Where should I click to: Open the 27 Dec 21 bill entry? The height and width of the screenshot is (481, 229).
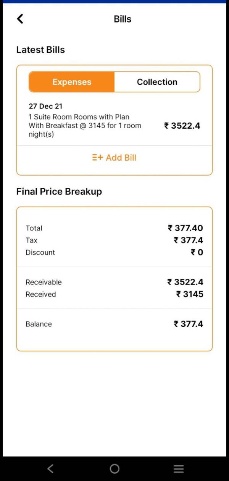click(45, 106)
